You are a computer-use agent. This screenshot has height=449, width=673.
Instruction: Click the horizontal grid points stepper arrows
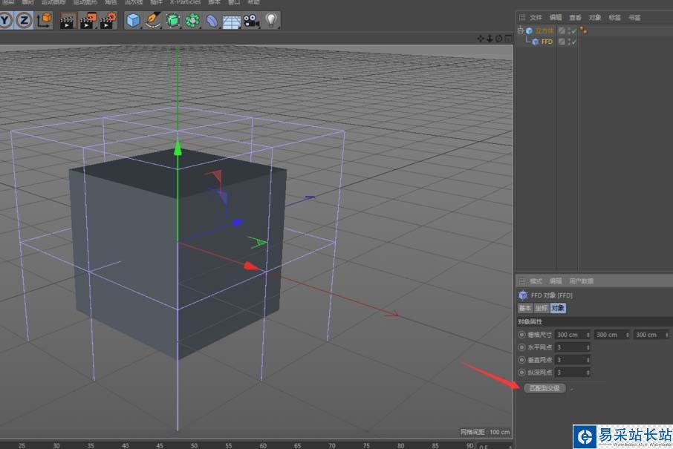[588, 347]
